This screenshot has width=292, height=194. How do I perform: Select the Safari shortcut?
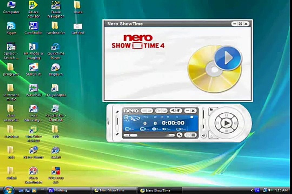coord(56,153)
